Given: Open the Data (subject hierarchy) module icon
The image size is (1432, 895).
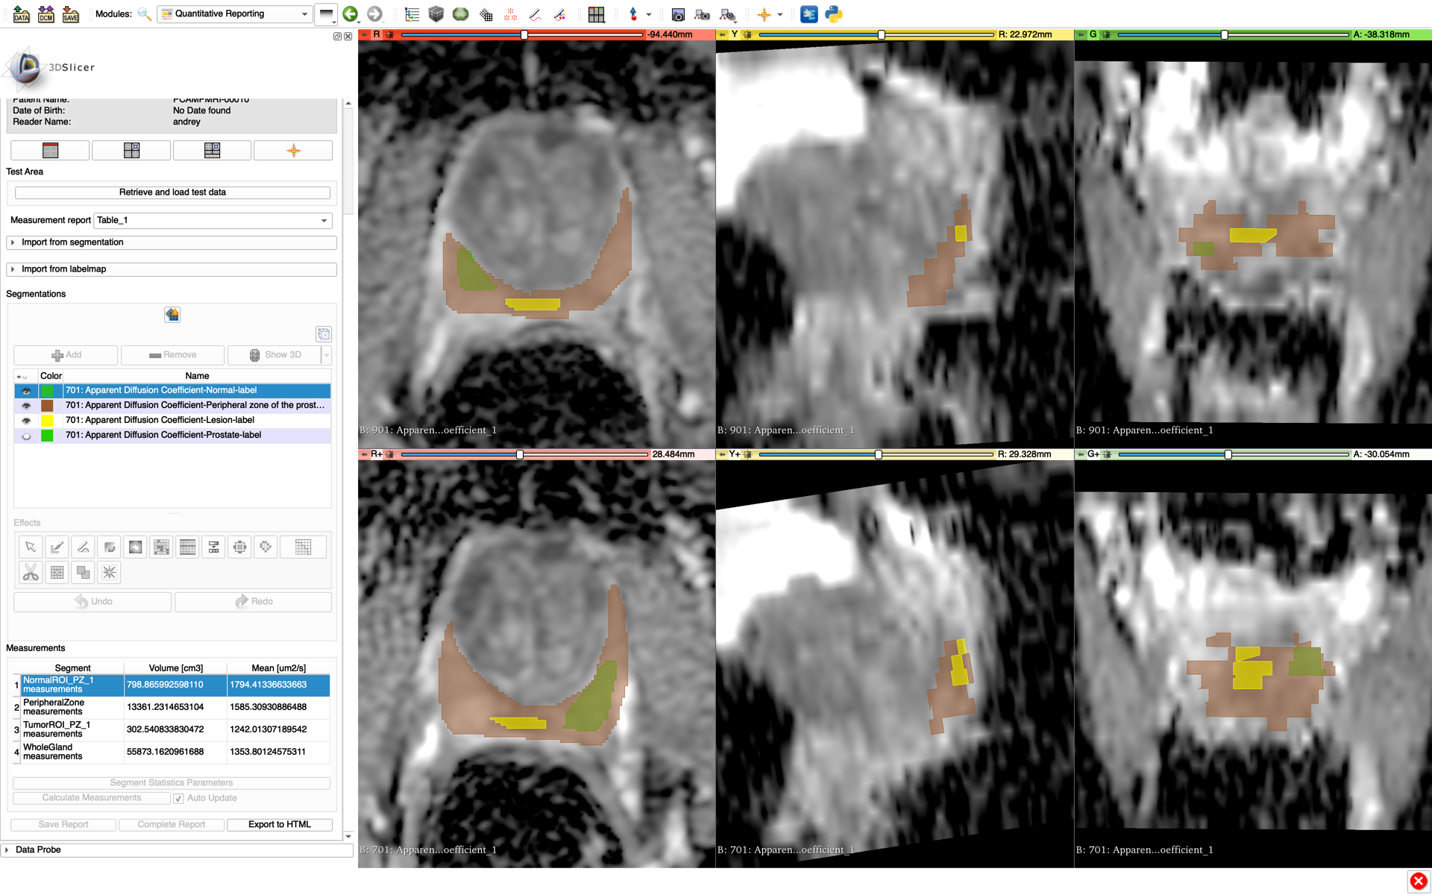Looking at the screenshot, I should (412, 14).
